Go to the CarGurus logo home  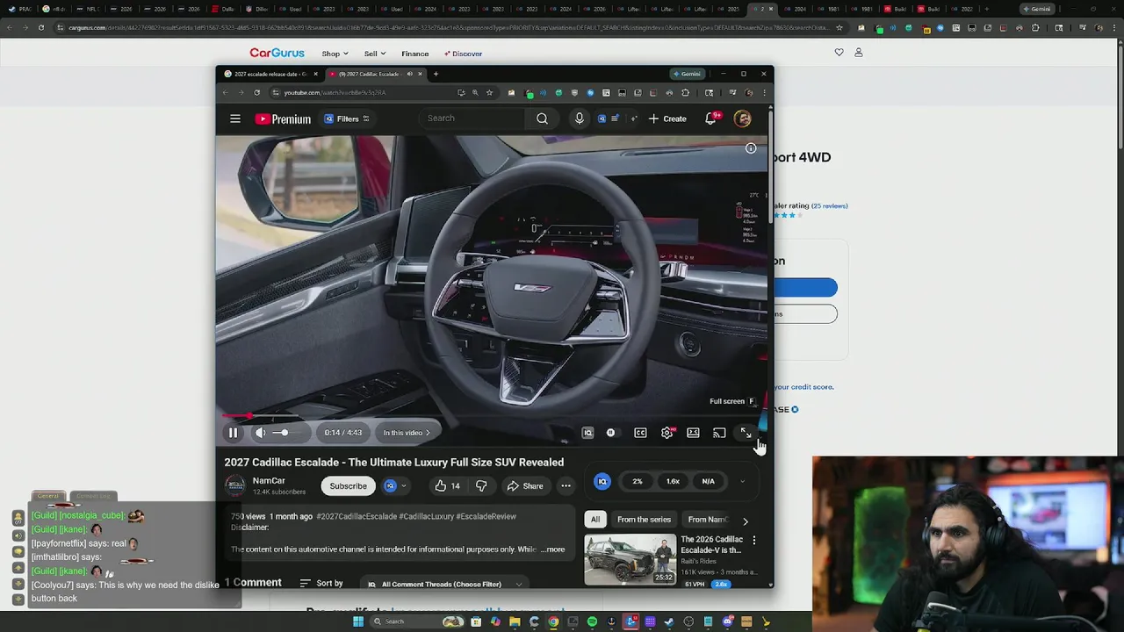coord(277,53)
